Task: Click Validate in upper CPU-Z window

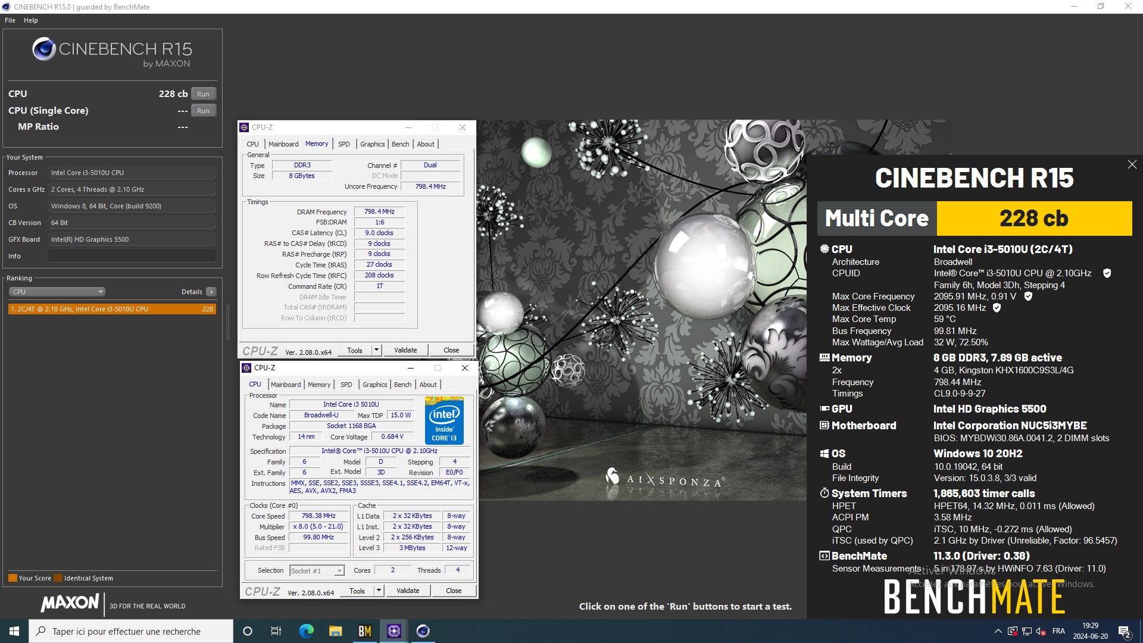Action: coord(405,350)
